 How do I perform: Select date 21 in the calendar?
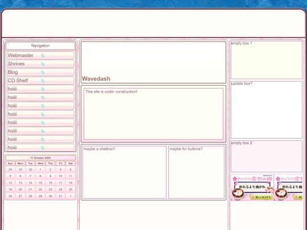click(x=30, y=189)
